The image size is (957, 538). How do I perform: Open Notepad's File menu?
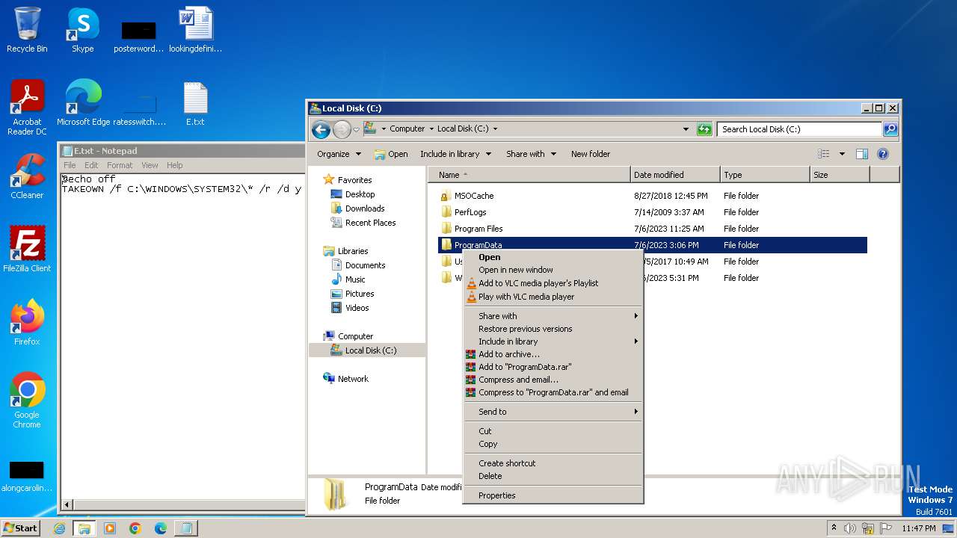(x=70, y=165)
